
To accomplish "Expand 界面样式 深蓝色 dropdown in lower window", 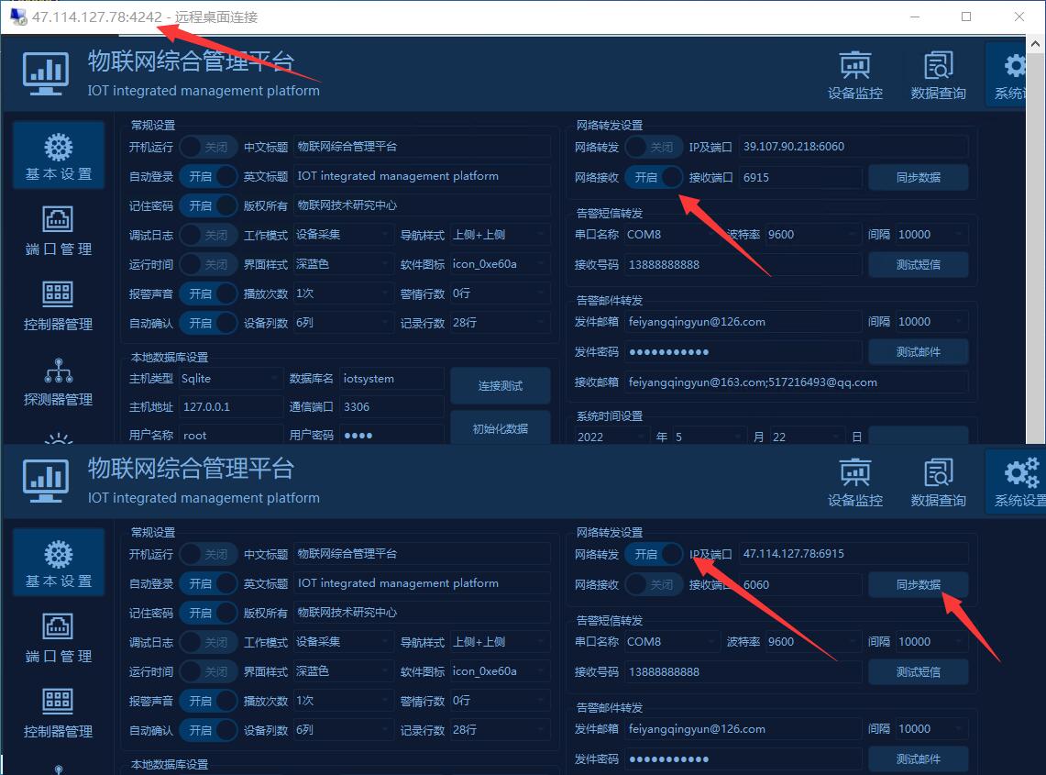I will (343, 671).
